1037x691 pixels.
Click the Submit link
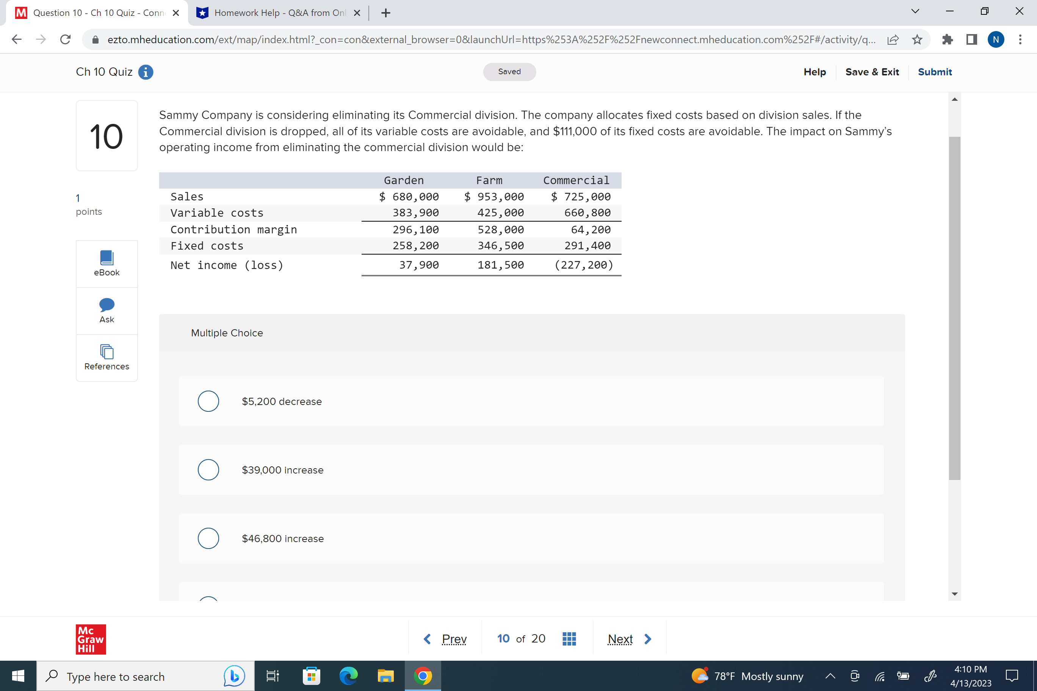[934, 72]
